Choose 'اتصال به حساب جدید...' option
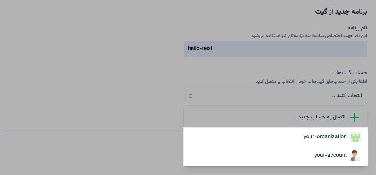 click(x=319, y=117)
